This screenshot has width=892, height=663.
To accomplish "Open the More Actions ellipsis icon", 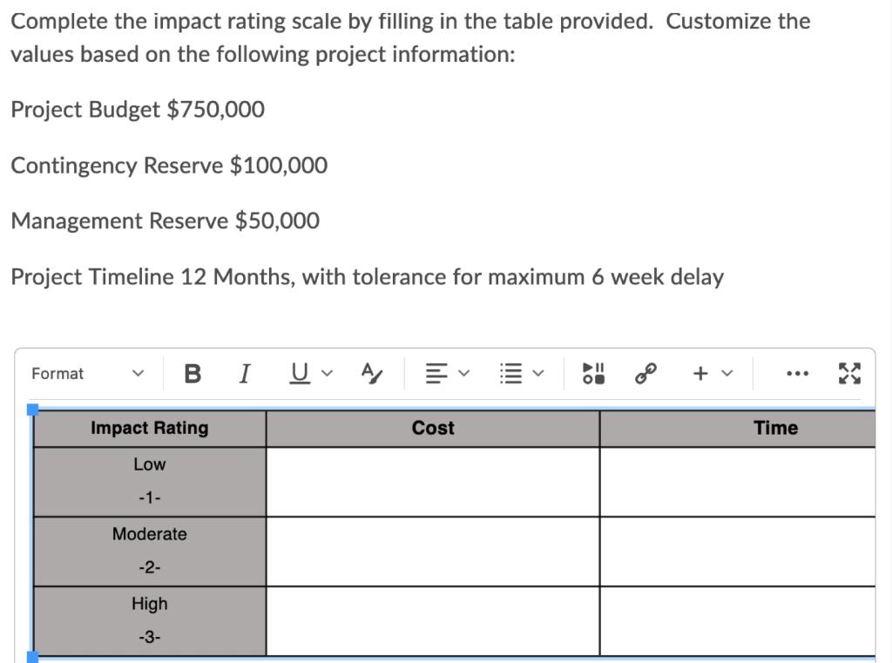I will pyautogui.click(x=798, y=373).
